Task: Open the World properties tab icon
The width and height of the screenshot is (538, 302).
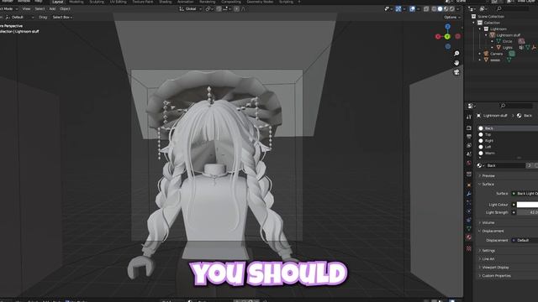Action: 469,163
